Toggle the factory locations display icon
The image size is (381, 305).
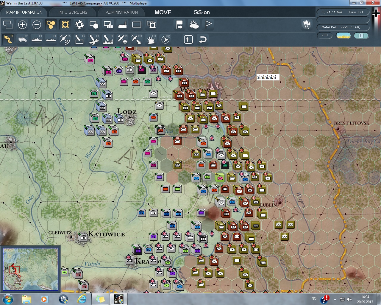[122, 24]
